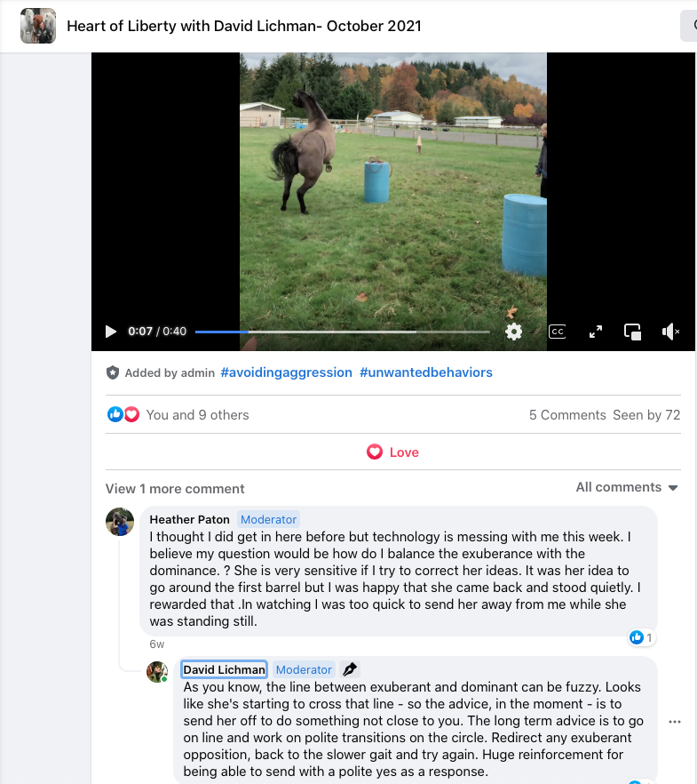View reactions from You and 9 others
Image resolution: width=697 pixels, height=784 pixels.
pyautogui.click(x=197, y=415)
